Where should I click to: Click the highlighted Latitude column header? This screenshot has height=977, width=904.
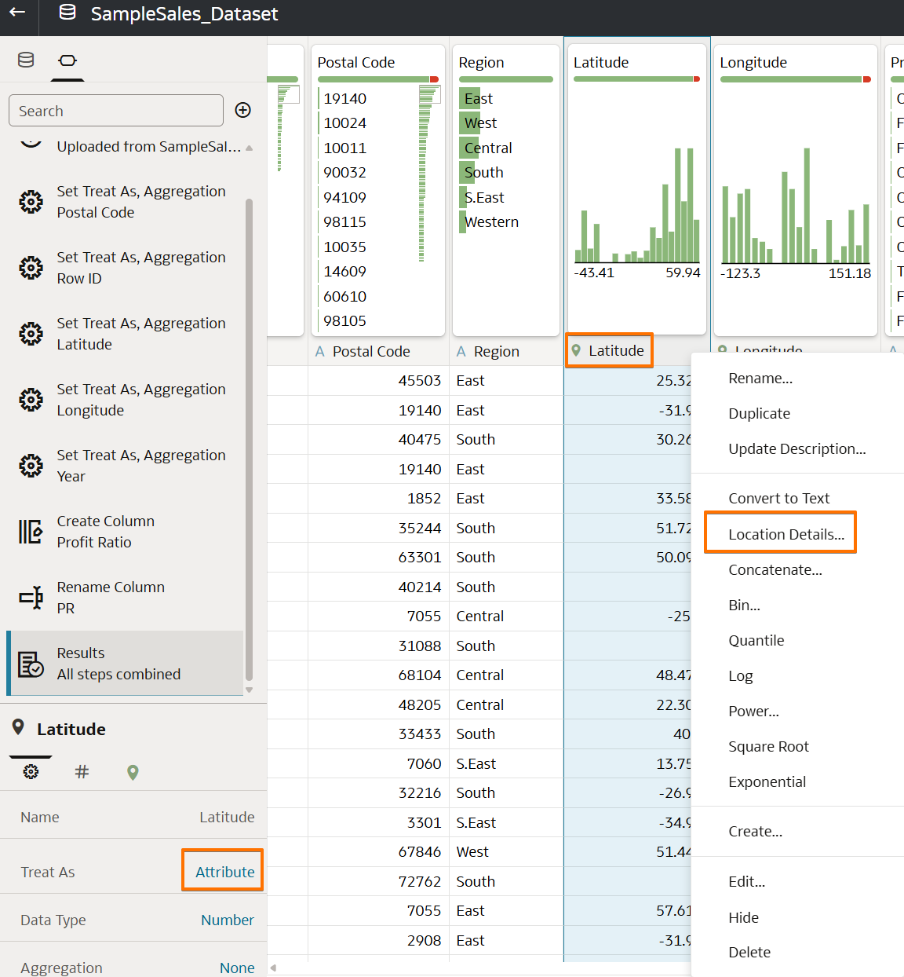(609, 350)
